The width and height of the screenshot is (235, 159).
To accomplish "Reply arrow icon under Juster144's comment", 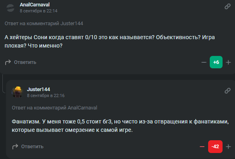I will tap(15, 147).
